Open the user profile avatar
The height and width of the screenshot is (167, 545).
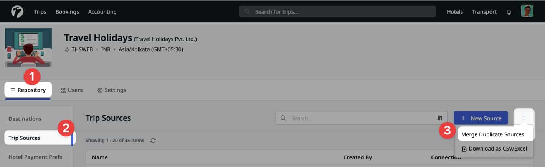point(527,11)
